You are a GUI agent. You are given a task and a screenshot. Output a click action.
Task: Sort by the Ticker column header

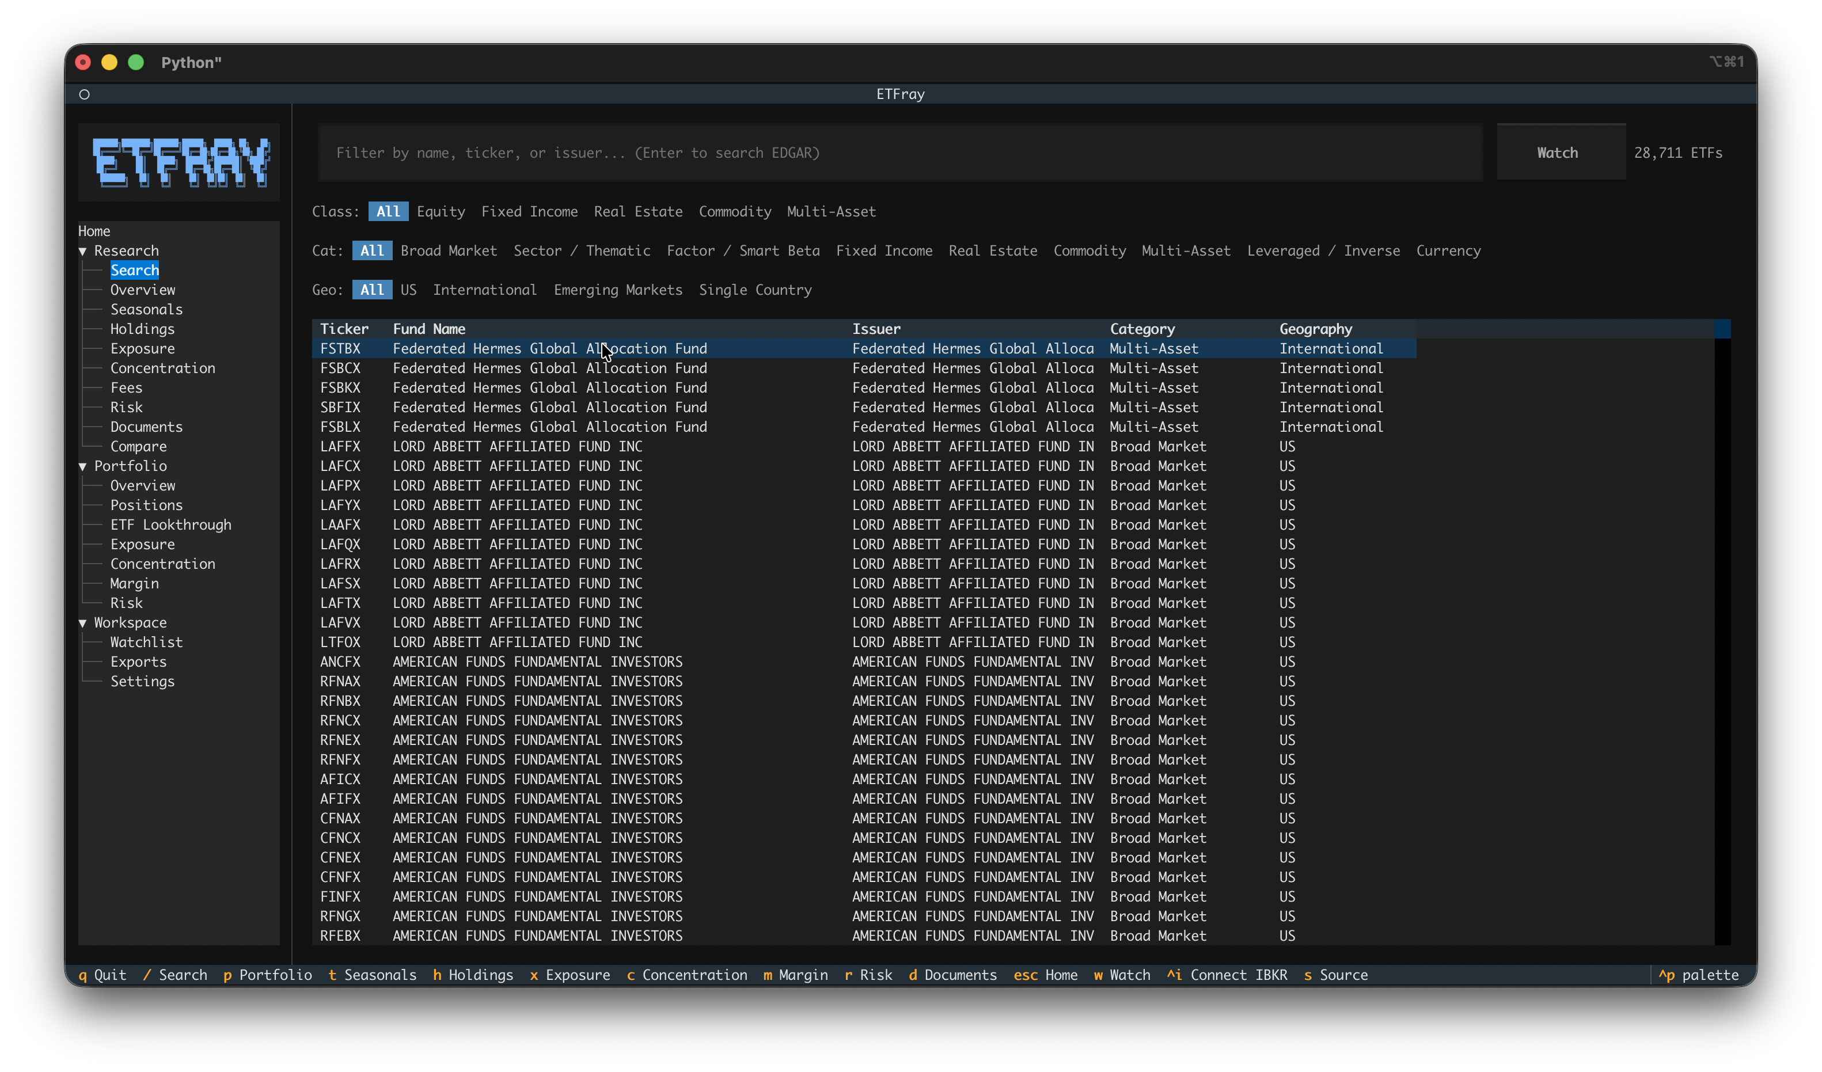(x=344, y=329)
